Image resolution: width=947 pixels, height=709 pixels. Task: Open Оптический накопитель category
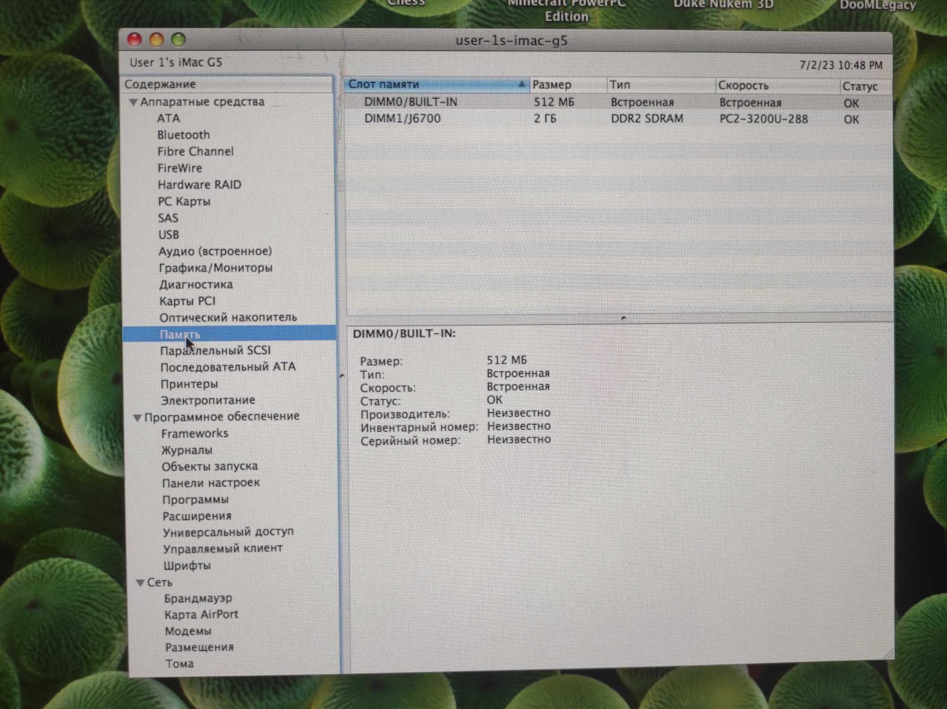(228, 317)
